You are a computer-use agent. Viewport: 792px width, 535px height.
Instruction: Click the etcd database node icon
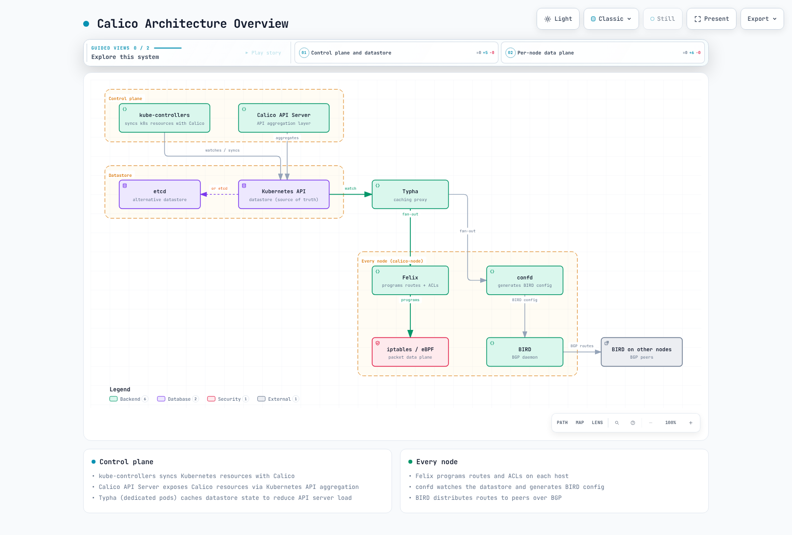tap(125, 186)
